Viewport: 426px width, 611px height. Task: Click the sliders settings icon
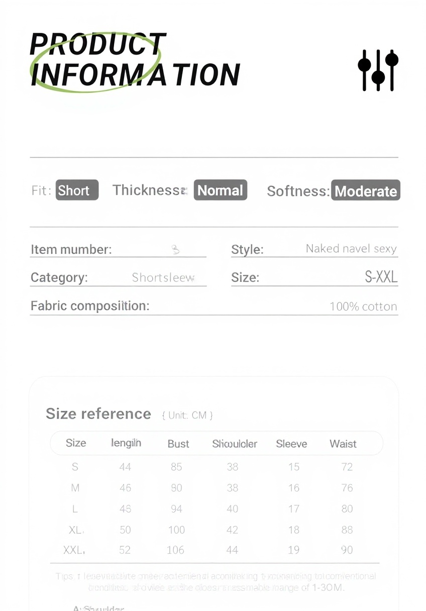378,70
